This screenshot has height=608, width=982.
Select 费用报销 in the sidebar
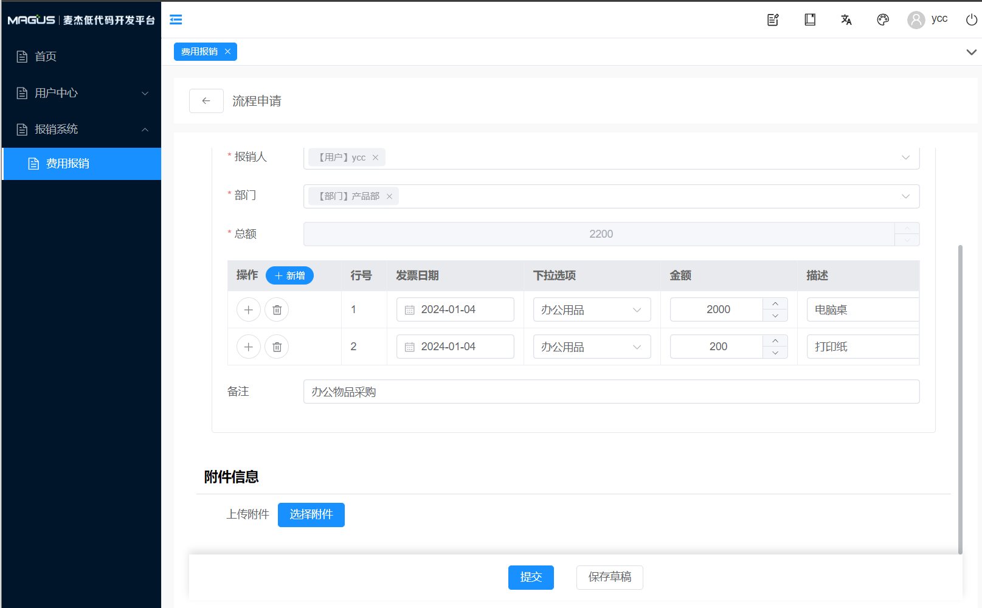(x=67, y=164)
